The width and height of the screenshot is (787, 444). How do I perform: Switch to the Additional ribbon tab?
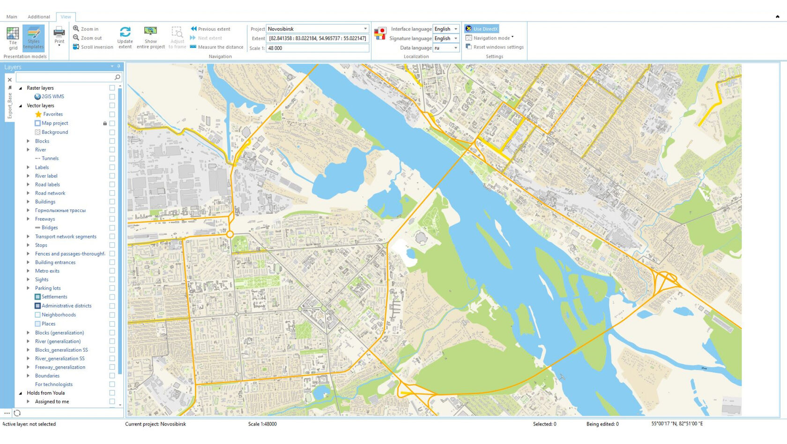(x=38, y=16)
